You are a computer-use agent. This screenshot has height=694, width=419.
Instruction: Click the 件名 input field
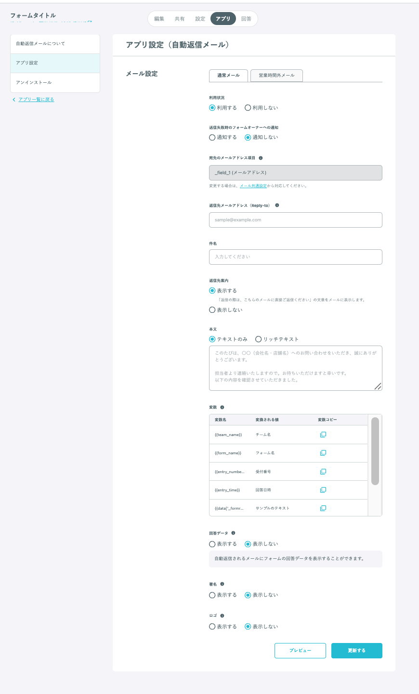(295, 257)
